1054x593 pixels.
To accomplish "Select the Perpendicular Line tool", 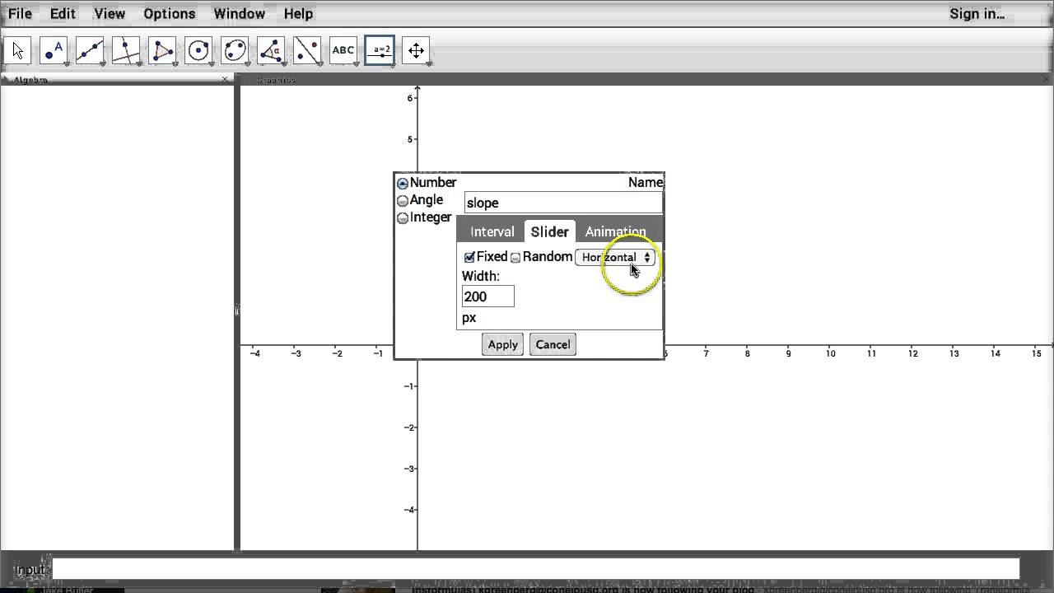I will 126,50.
